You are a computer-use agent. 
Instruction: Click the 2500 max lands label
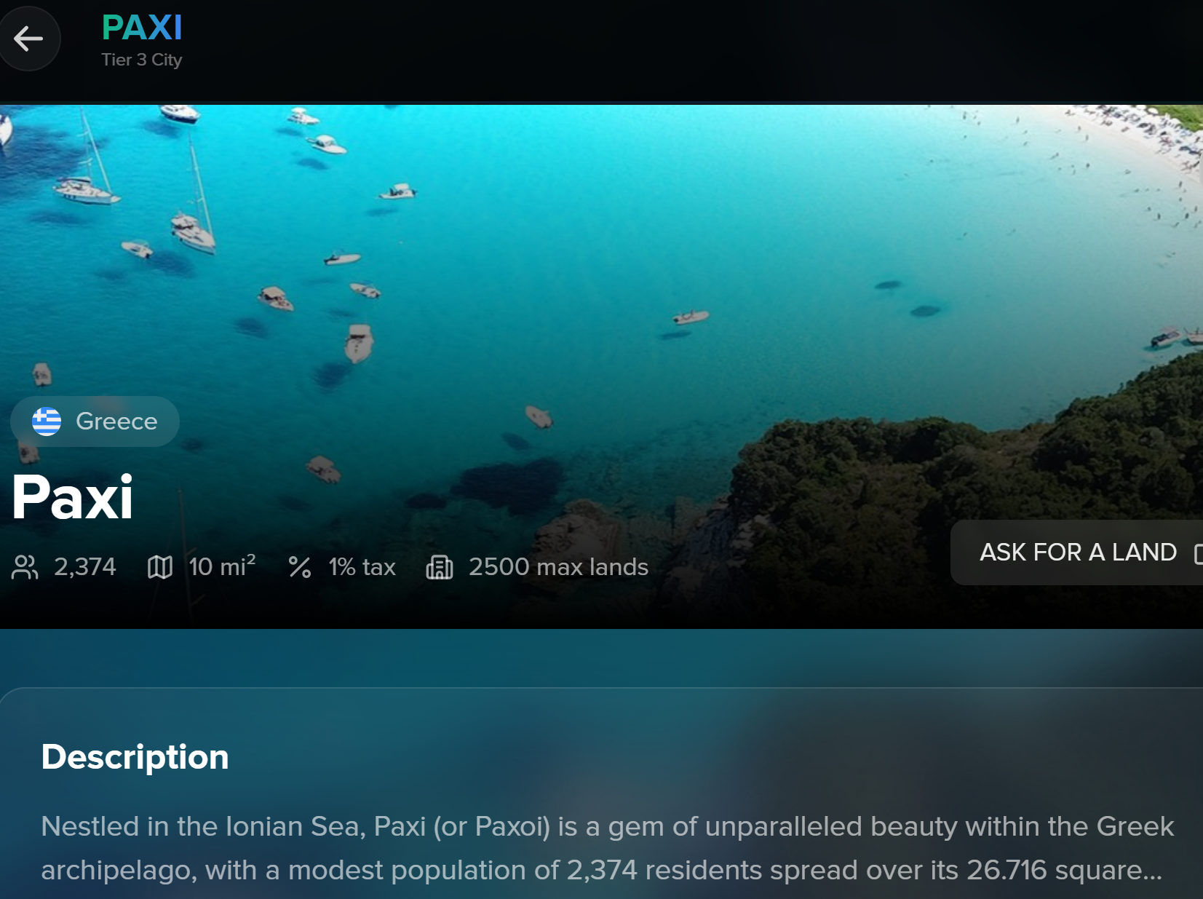pos(558,567)
